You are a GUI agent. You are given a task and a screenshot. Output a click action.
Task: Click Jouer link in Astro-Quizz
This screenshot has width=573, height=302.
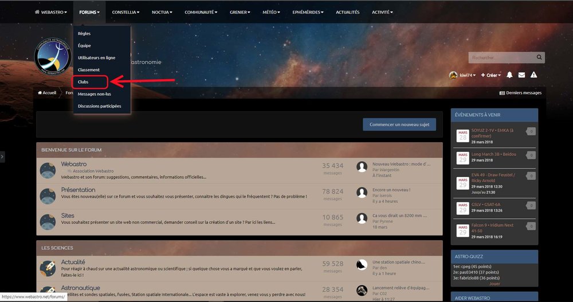point(494,284)
